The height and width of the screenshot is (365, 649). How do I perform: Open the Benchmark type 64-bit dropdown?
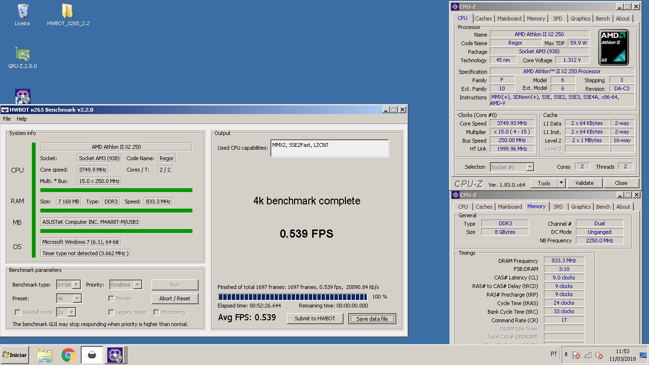tap(68, 285)
